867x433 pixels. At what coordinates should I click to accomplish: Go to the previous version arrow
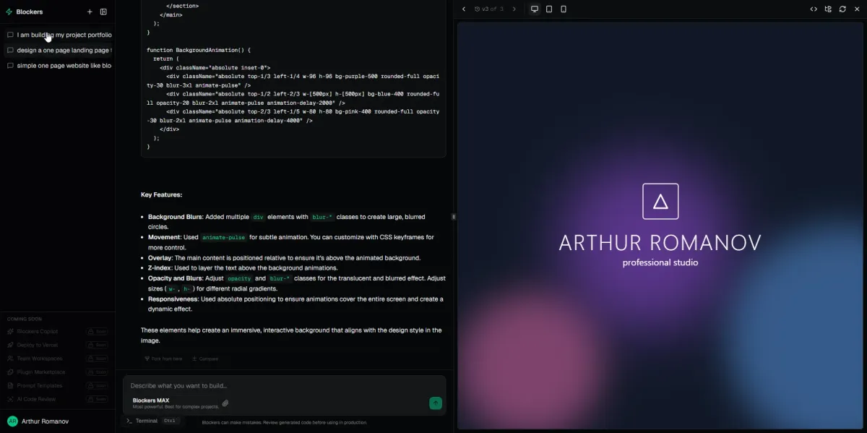tap(464, 9)
